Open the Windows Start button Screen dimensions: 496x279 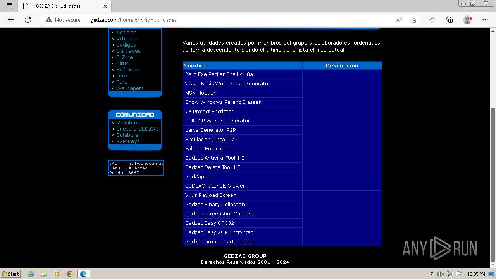[x=10, y=274]
